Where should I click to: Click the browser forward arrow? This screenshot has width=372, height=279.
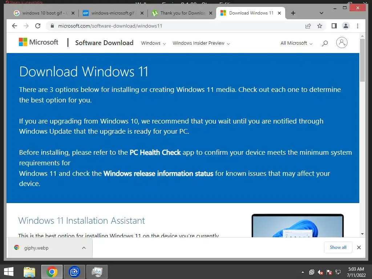[26, 26]
